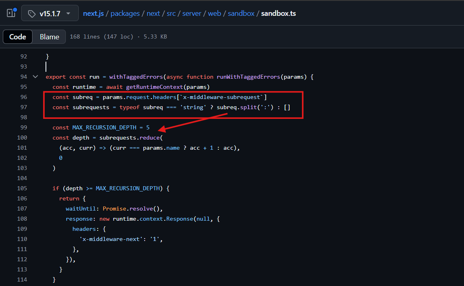Viewport: 464px width, 286px height.
Task: Click the reduce method call on line 100
Action: (150, 138)
